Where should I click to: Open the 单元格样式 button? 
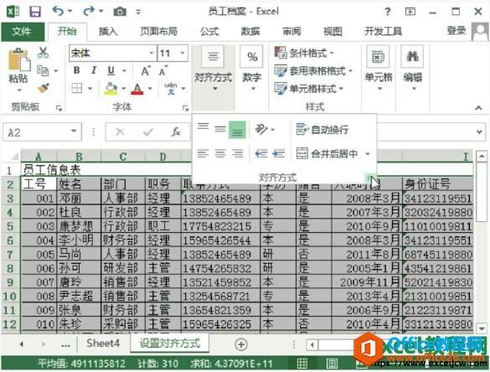(309, 89)
